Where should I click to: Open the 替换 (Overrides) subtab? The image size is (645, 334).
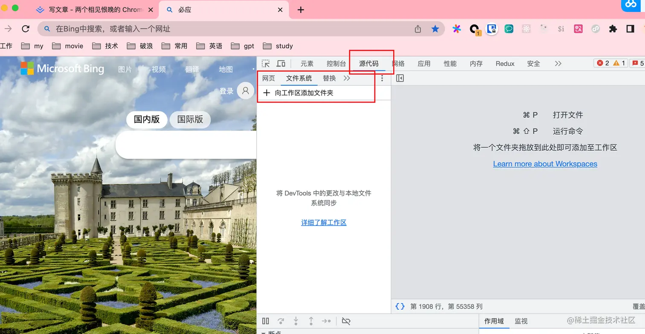click(329, 78)
